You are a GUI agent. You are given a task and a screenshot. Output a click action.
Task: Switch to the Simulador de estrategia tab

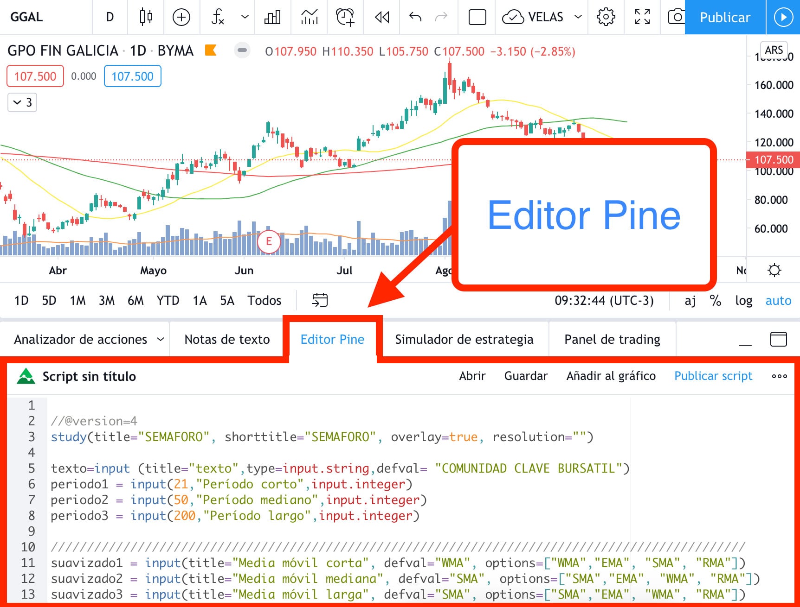point(464,340)
